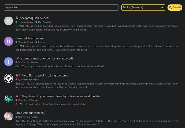The image size is (185, 128).
Task: Click solved checkbox icon on Help Ban appeal
Action: coord(20,75)
